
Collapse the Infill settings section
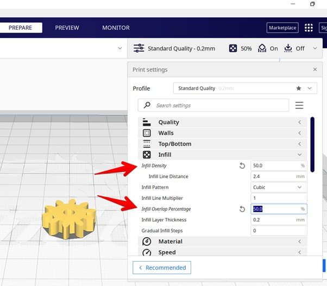[223, 155]
